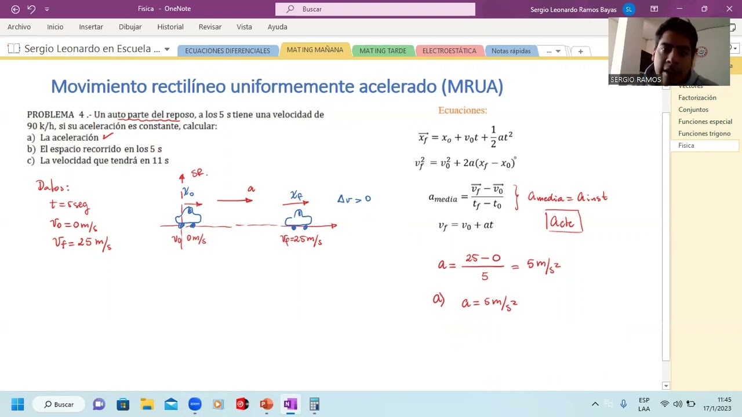Click the microphone icon in the system tray
The width and height of the screenshot is (742, 417).
[623, 404]
